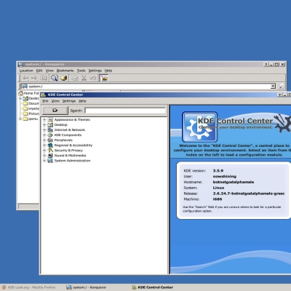Open the Bookmarks menu in Konqueror
291x291 pixels.
[65, 71]
